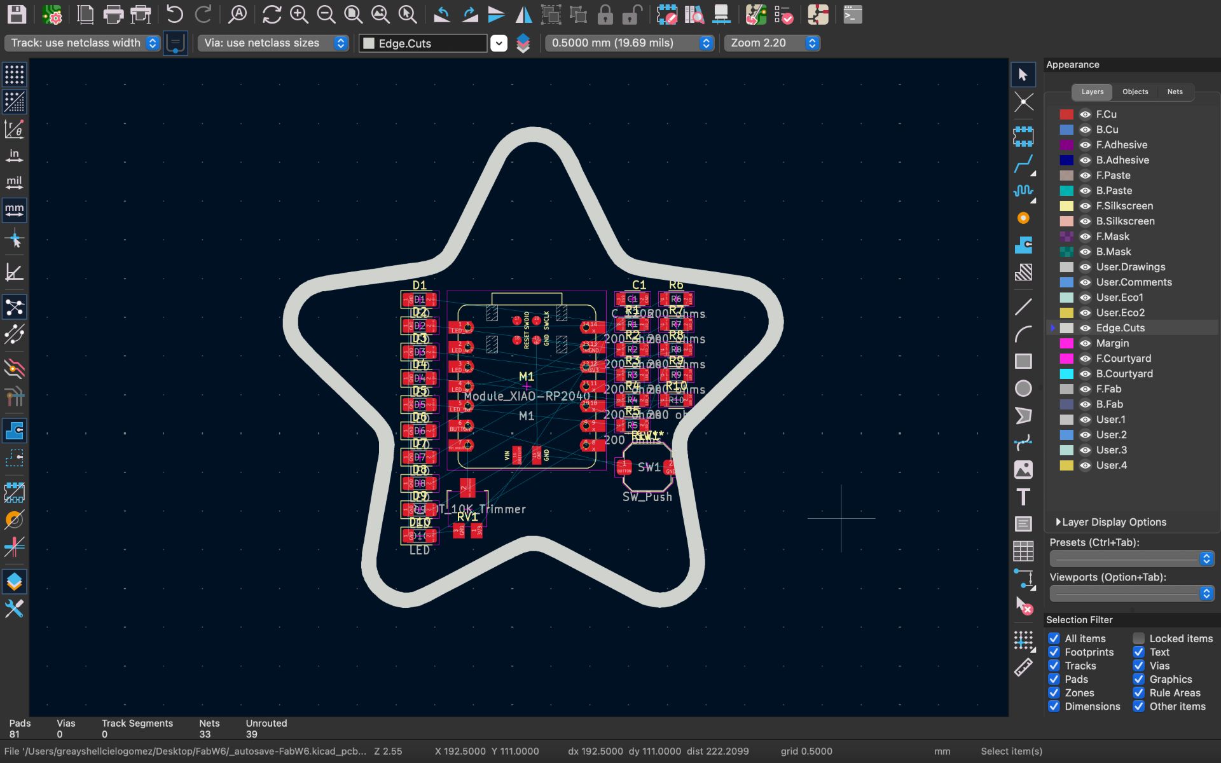The height and width of the screenshot is (763, 1221).
Task: Expand Layer Display Options
Action: click(x=1059, y=522)
